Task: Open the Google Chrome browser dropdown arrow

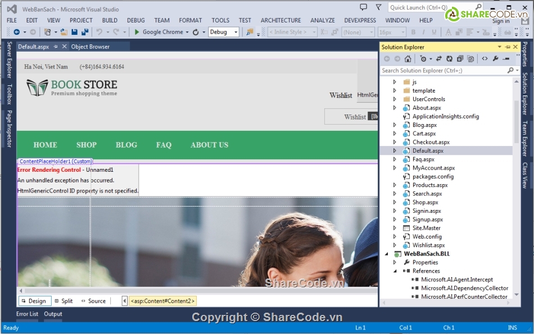Action: 187,33
